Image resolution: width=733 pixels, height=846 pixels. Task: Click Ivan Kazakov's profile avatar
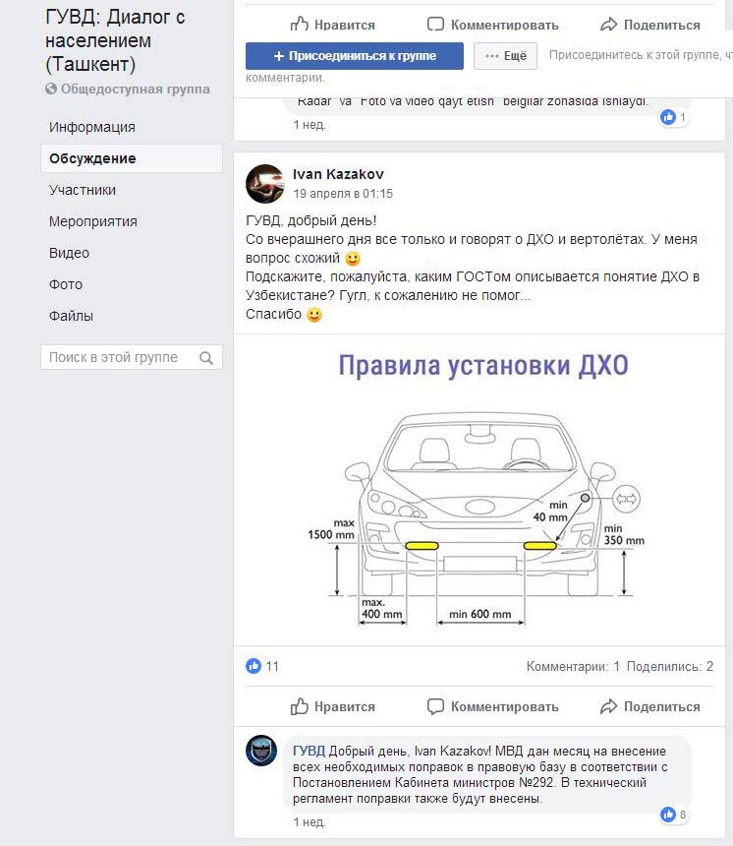click(265, 184)
